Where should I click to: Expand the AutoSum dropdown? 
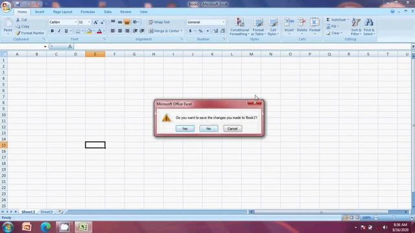click(348, 20)
